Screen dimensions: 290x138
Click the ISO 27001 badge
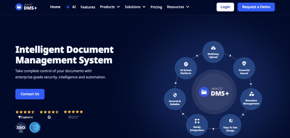[21, 128]
